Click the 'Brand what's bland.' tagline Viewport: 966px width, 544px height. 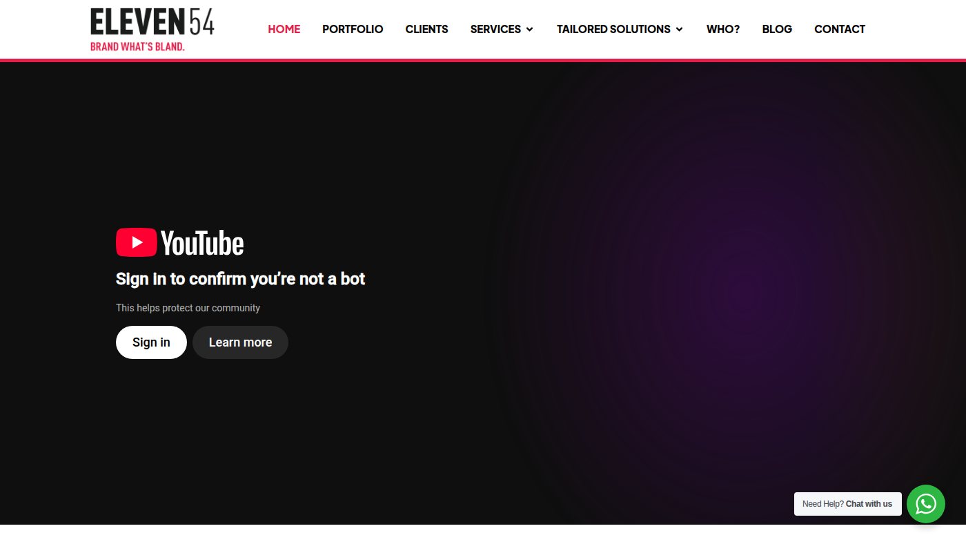(x=137, y=47)
